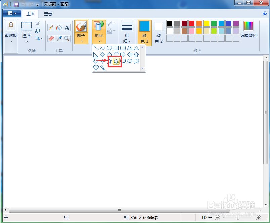Activate Color 2 (颜色 2) button

pos(159,33)
